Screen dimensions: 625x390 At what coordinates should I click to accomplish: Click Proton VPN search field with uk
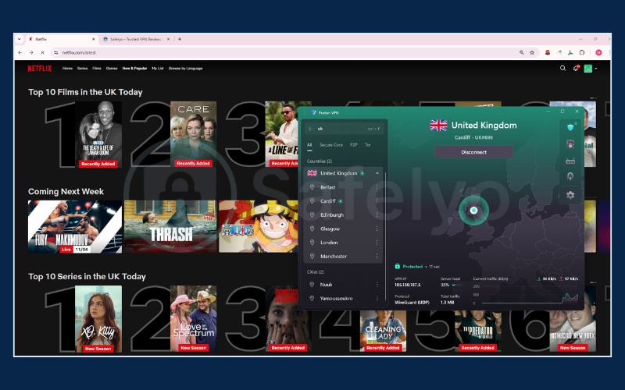pos(345,129)
